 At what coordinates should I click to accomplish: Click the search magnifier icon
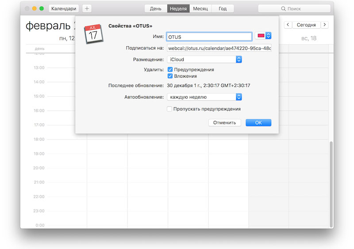pyautogui.click(x=283, y=8)
